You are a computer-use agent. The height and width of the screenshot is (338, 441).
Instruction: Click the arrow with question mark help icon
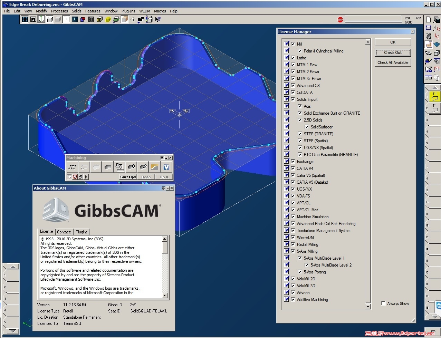(158, 19)
